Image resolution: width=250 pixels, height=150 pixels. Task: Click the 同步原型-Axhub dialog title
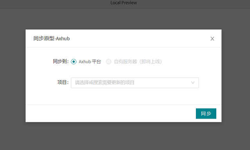coord(51,38)
